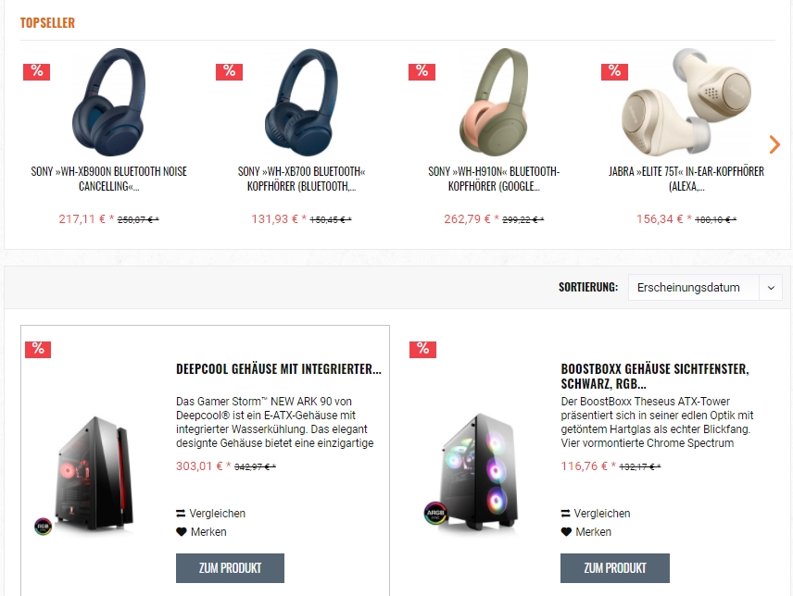The image size is (793, 596).
Task: Click compare arrows icon for Deepcool Gehäuse
Action: (x=181, y=513)
